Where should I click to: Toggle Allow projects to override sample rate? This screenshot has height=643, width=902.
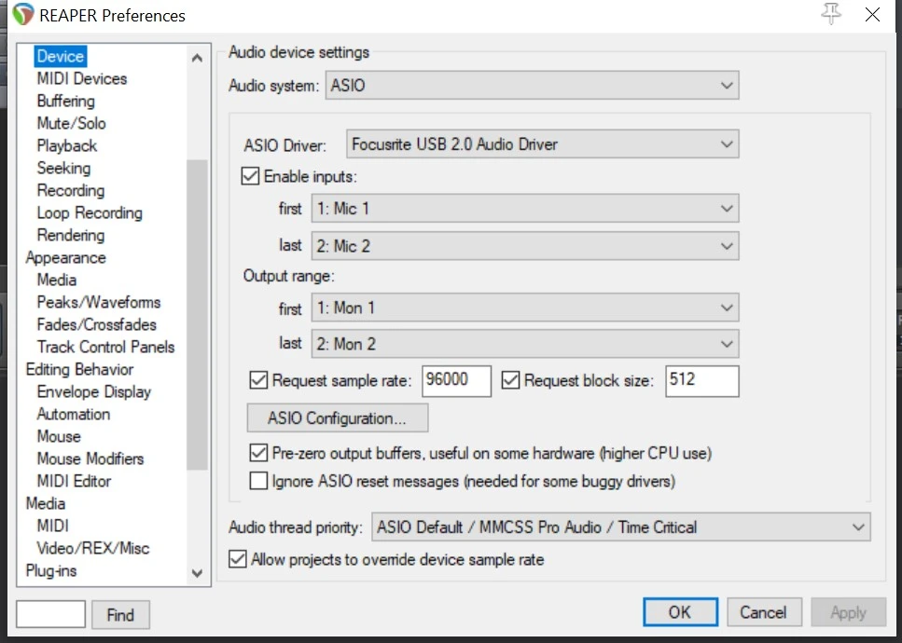click(x=238, y=559)
